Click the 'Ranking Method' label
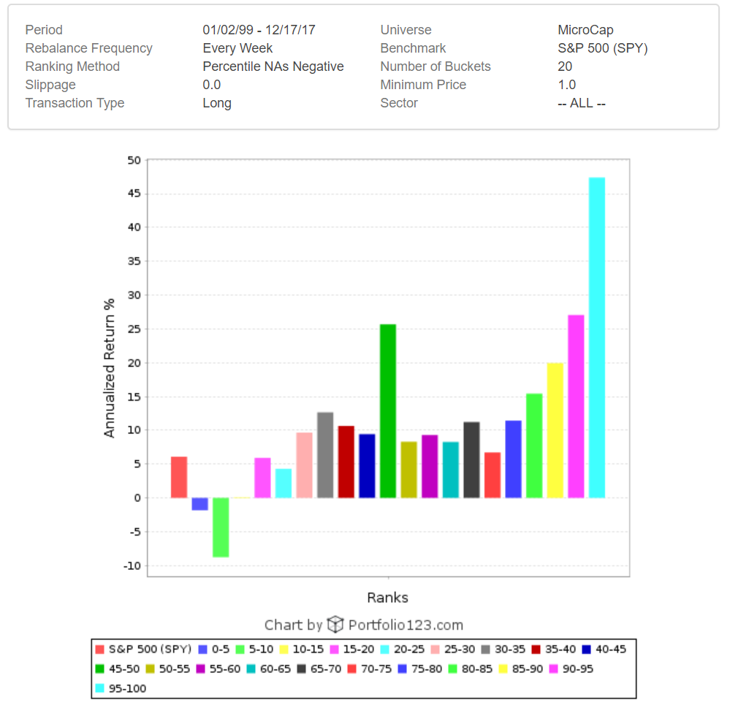The width and height of the screenshot is (730, 711). point(72,66)
